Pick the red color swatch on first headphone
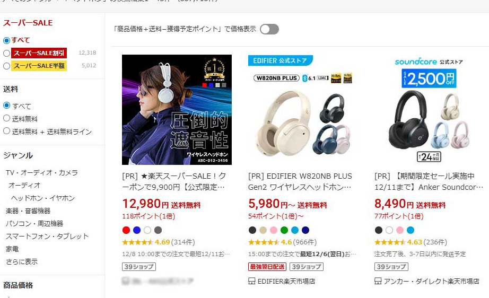Image resolution: width=489 pixels, height=298 pixels. click(x=126, y=230)
